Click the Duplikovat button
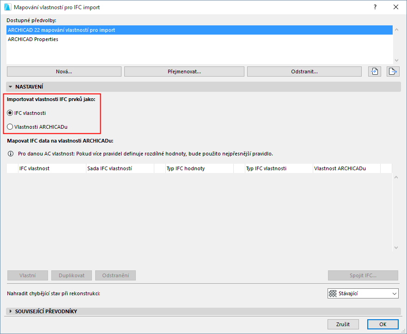The width and height of the screenshot is (407, 334). point(72,275)
